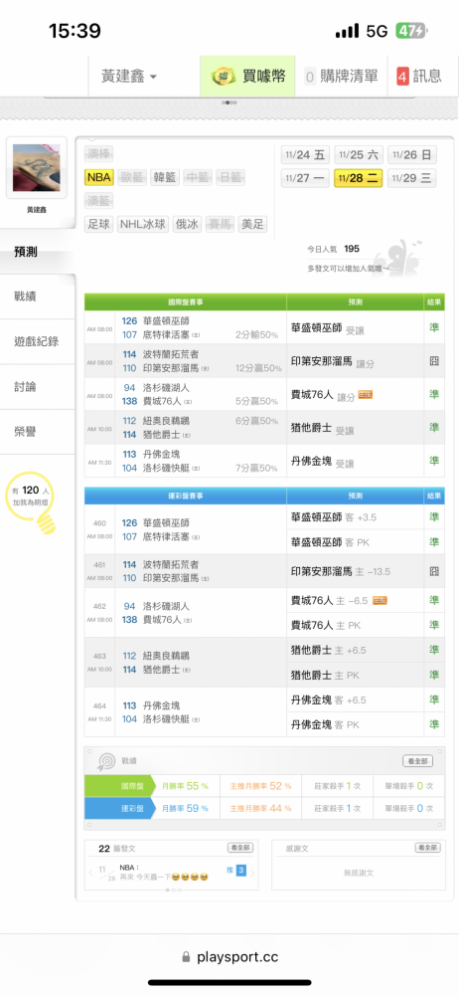This screenshot has height=995, width=459.
Task: Tap the profile avatar thumbnail
Action: click(36, 167)
